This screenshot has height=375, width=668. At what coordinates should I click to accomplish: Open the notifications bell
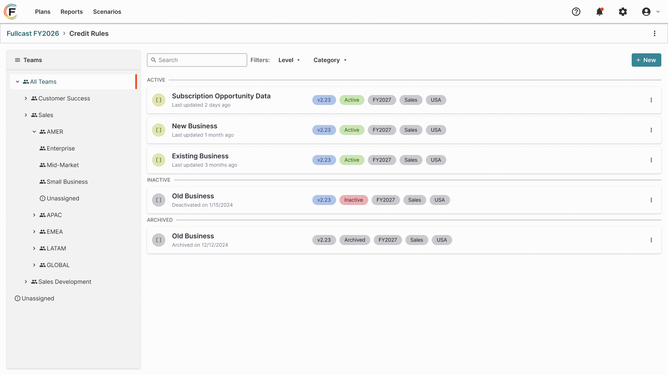point(600,12)
